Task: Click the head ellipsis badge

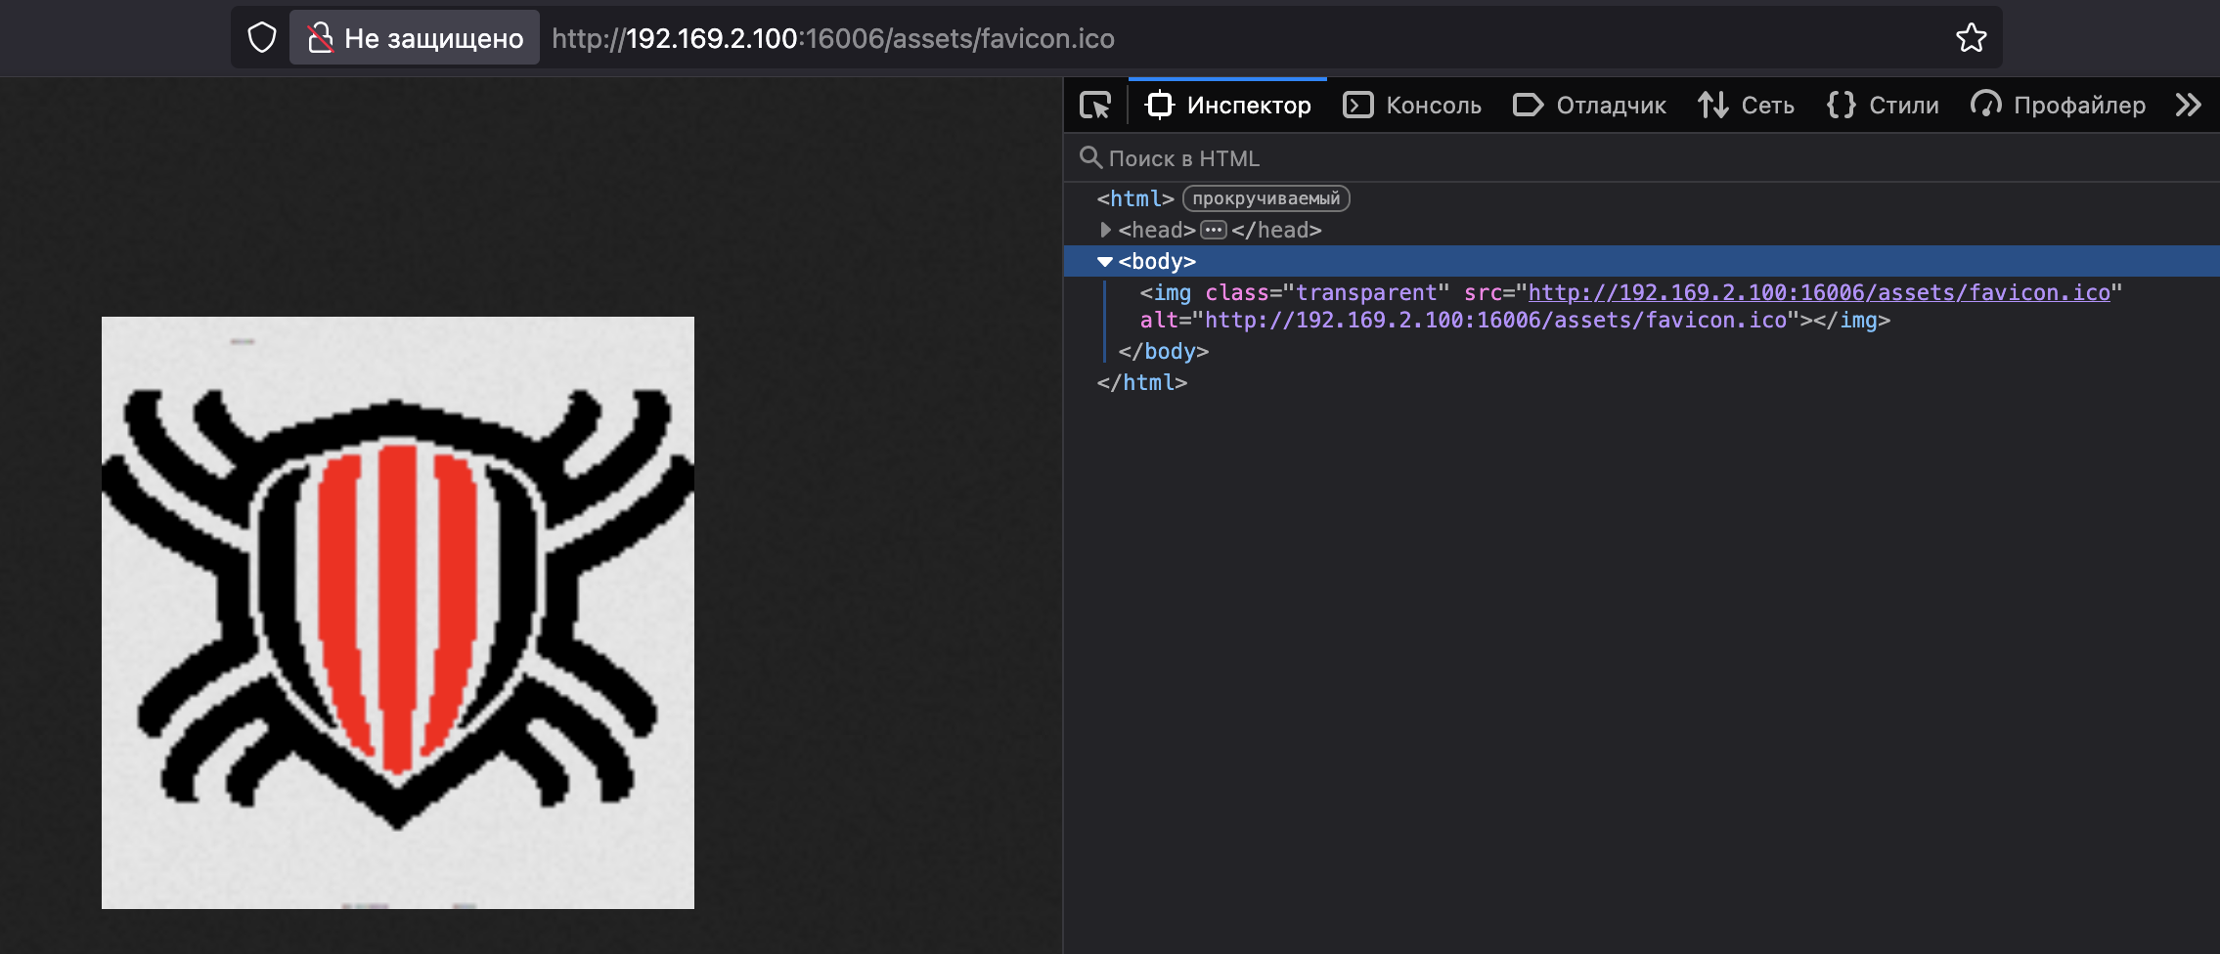Action: (1213, 230)
